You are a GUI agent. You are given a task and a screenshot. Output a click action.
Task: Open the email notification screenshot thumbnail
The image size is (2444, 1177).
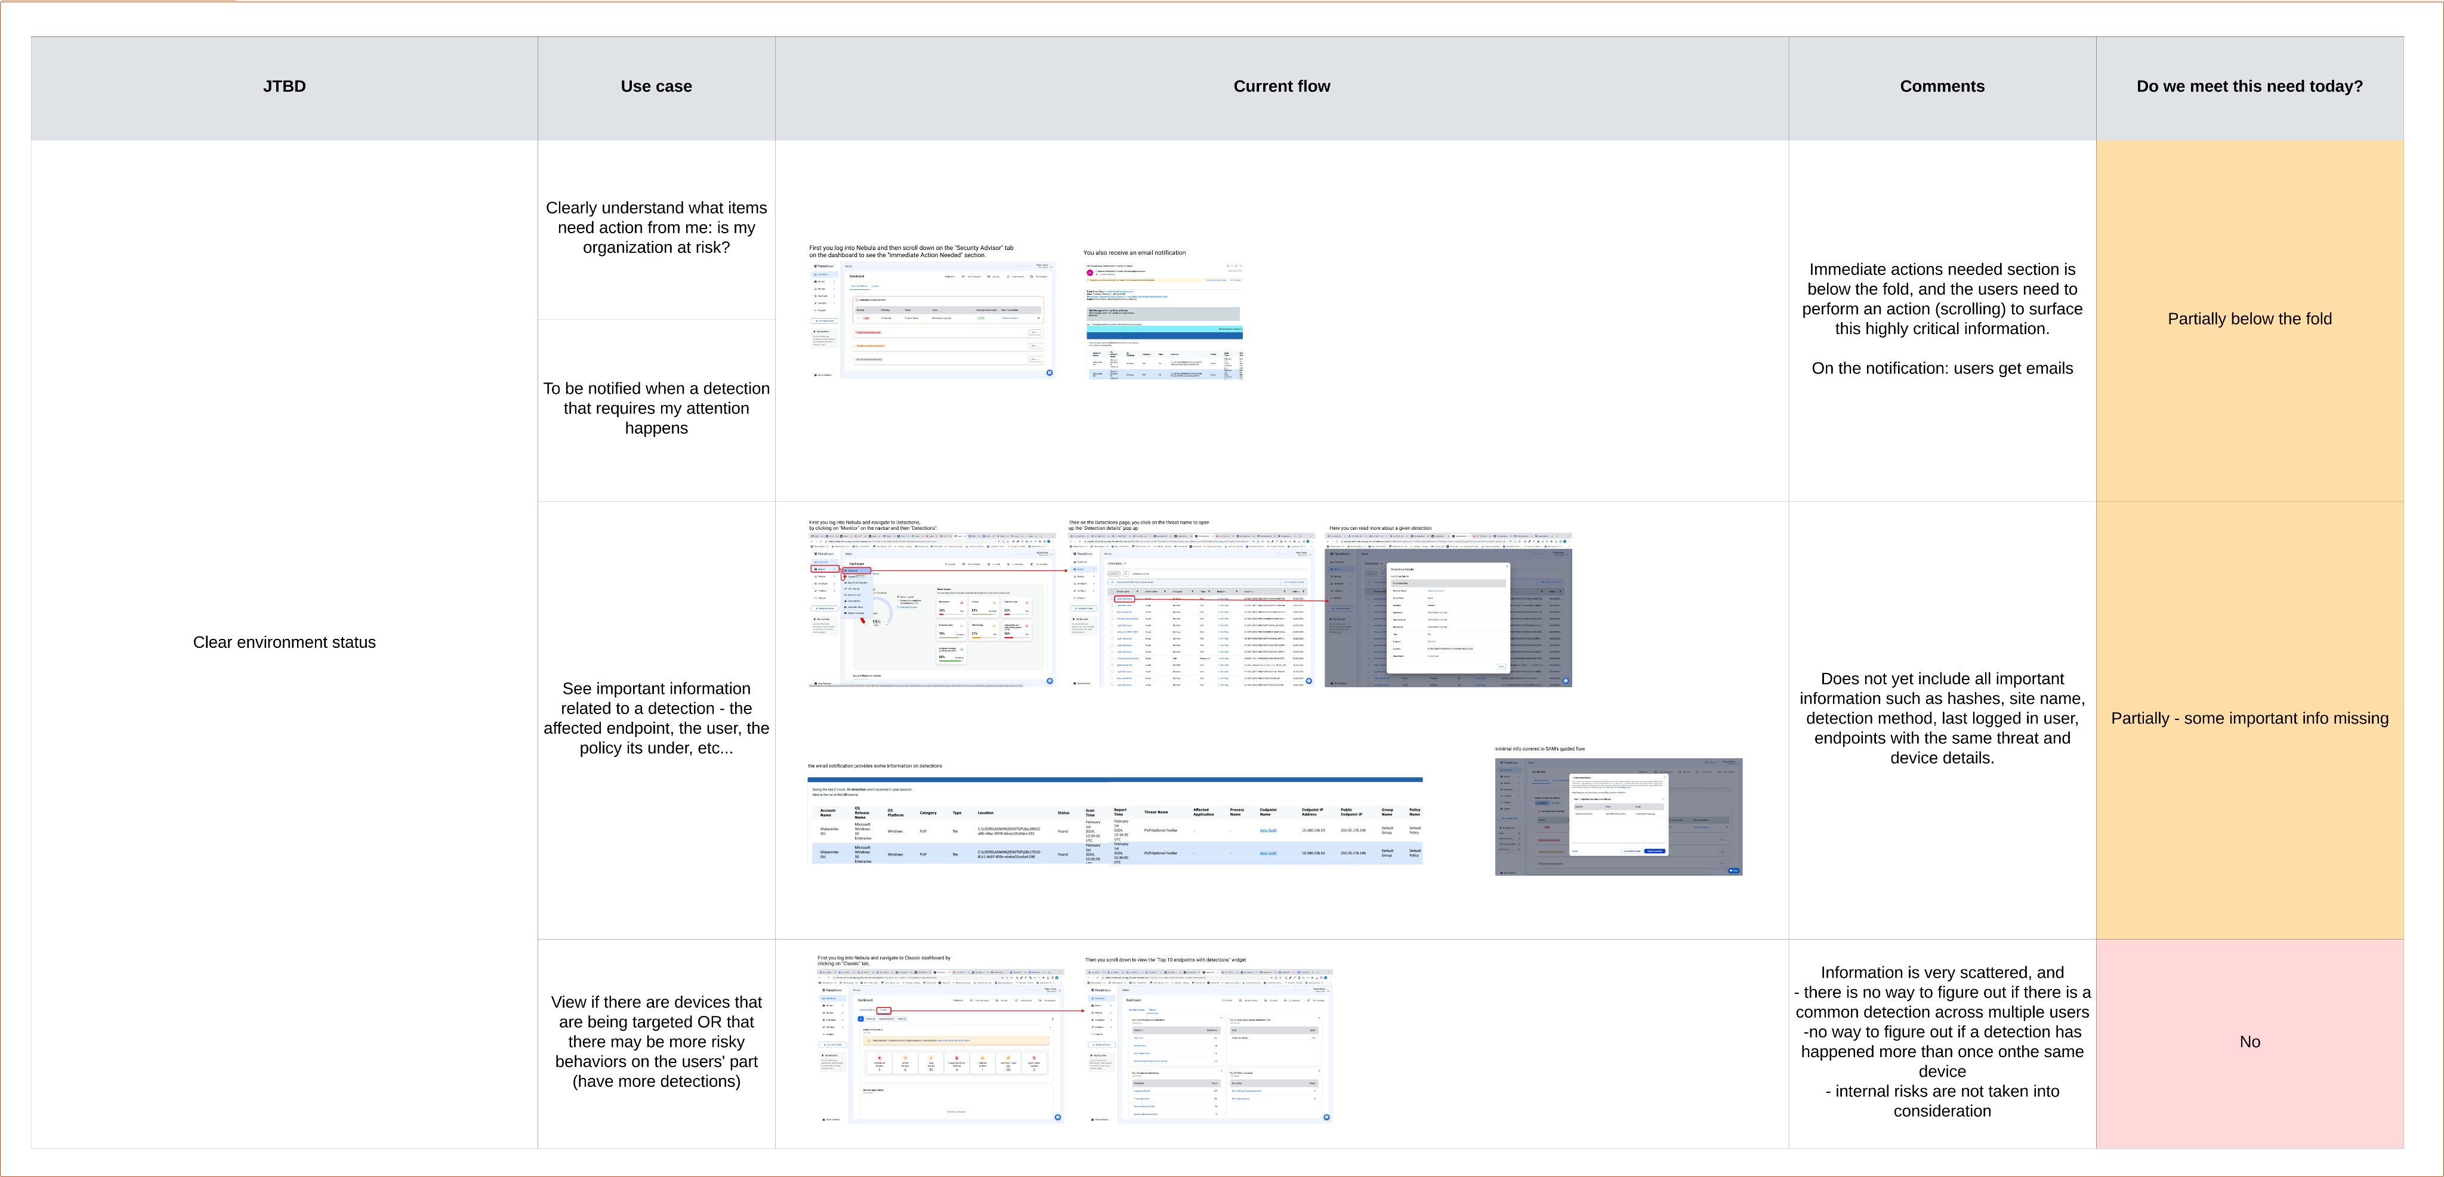tap(1163, 320)
